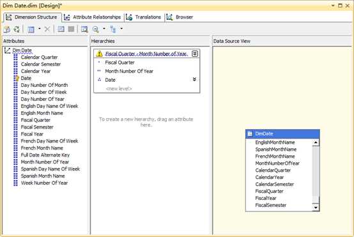354x237 pixels.
Task: Select the English Month Name attribute
Action: [42, 113]
